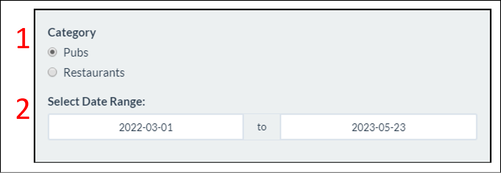Viewport: 501px width, 173px height.
Task: Click the letter 'C' of Category heading
Action: (x=52, y=33)
